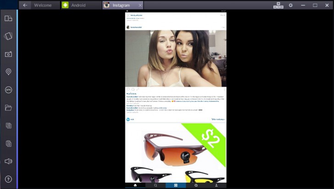Click the paste clipboard sidebar icon
Viewport: 334px width, 189px height.
(x=8, y=144)
